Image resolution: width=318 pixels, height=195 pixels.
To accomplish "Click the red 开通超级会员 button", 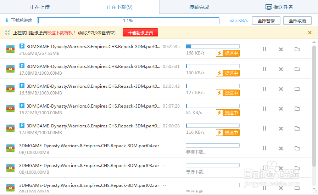I will [140, 33].
